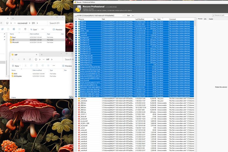Toggle the select-all checkbox in Recuva header
Image resolution: width=228 pixels, height=152 pixels.
[76, 19]
